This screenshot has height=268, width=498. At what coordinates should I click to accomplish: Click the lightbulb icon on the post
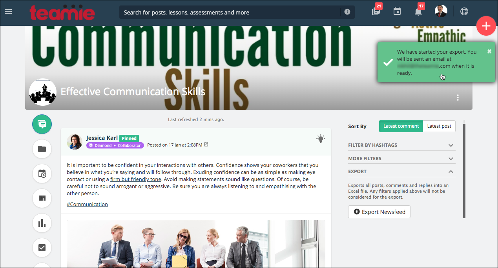(x=321, y=138)
